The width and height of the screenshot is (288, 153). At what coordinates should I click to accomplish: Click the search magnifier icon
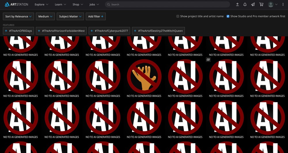click(109, 4)
